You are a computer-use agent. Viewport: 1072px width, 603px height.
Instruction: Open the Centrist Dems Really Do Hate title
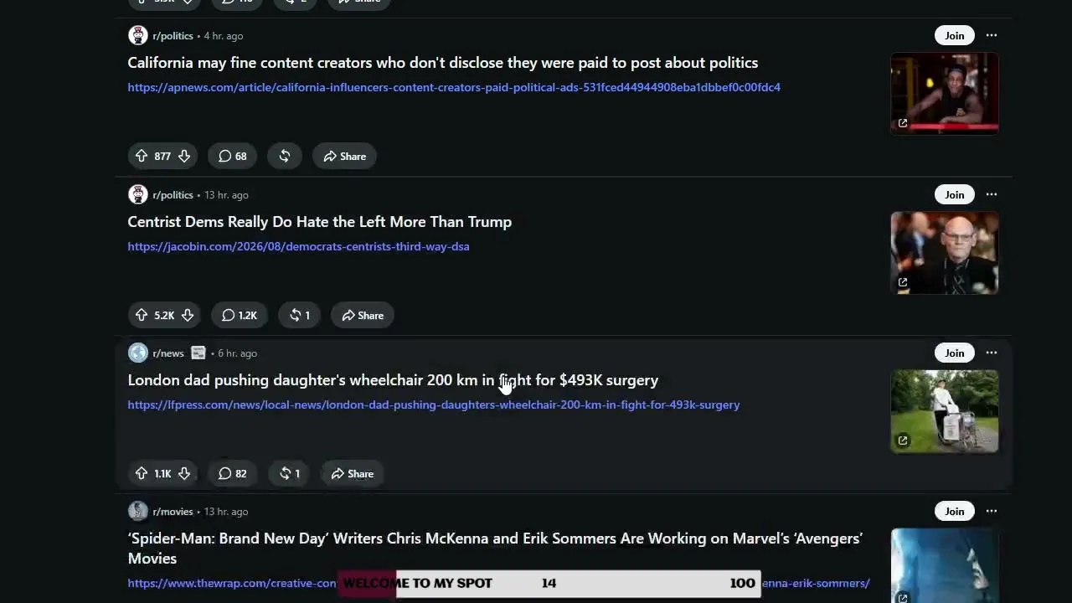319,222
